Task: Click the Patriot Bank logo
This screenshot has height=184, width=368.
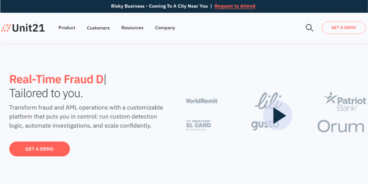Action: (345, 101)
